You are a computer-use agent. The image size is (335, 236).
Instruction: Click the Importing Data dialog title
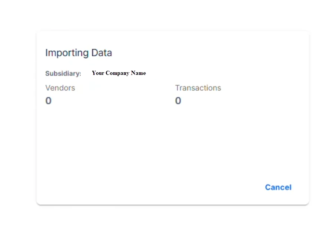(78, 53)
